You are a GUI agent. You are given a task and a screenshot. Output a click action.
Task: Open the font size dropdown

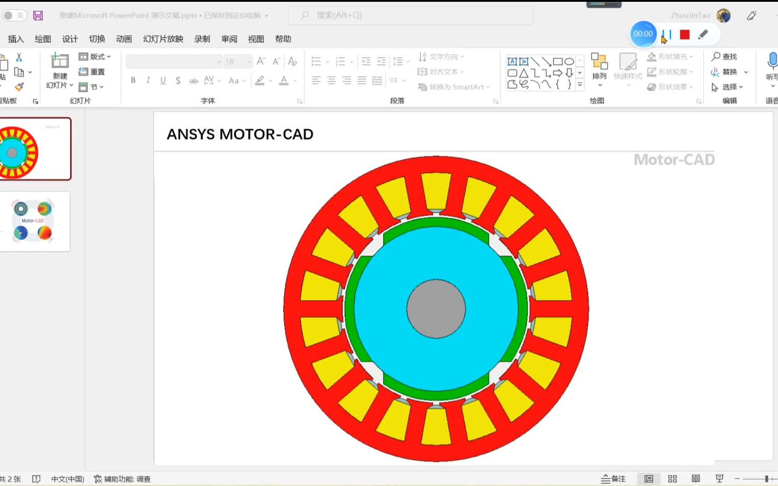[248, 62]
